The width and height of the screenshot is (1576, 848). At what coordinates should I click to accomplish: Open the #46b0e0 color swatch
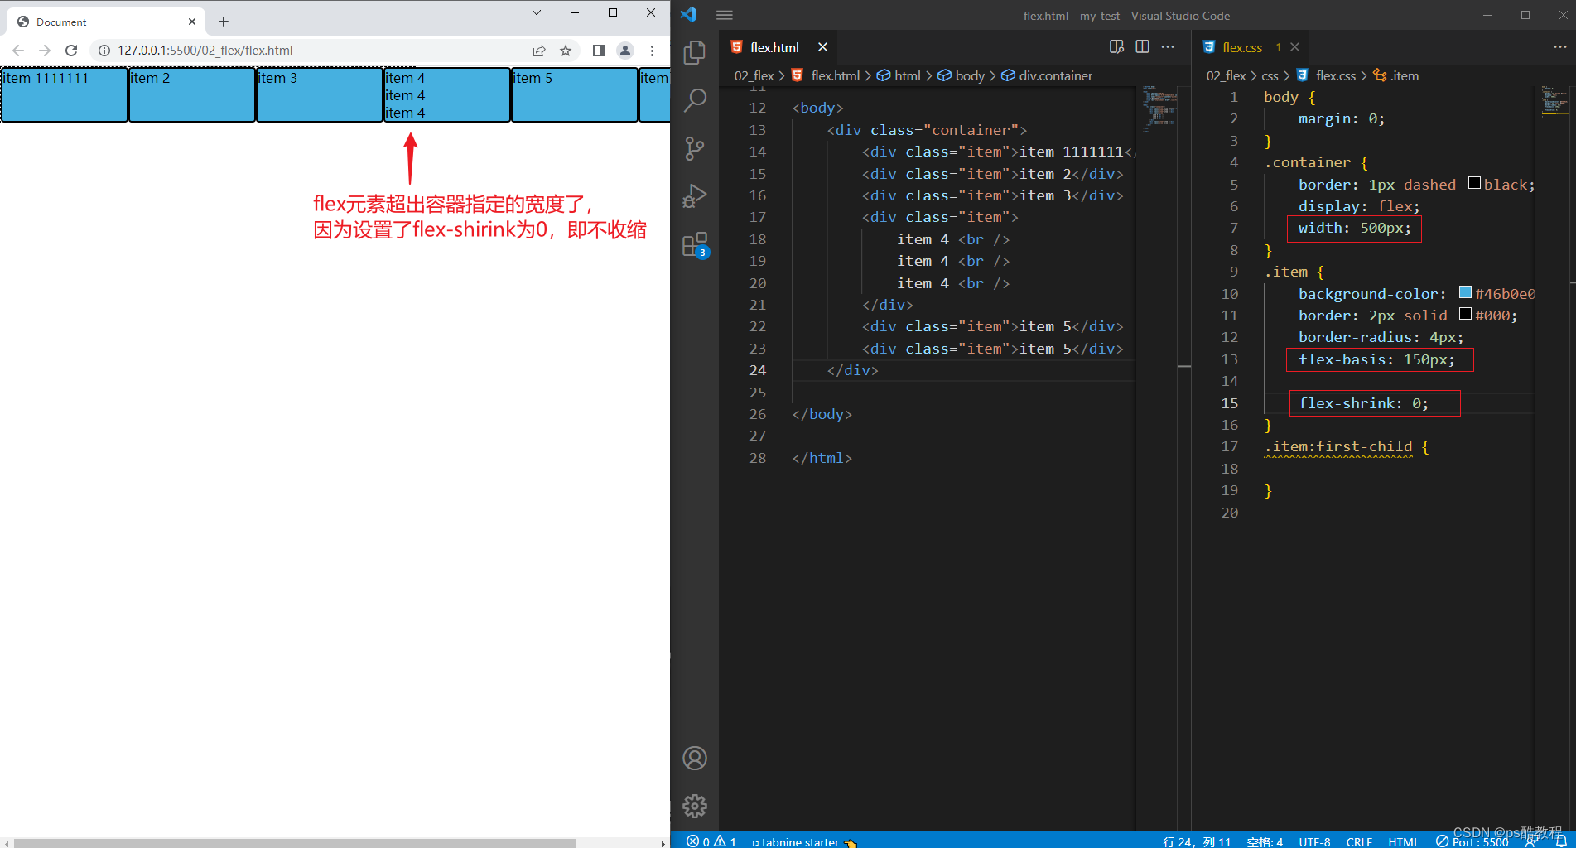[x=1465, y=292]
